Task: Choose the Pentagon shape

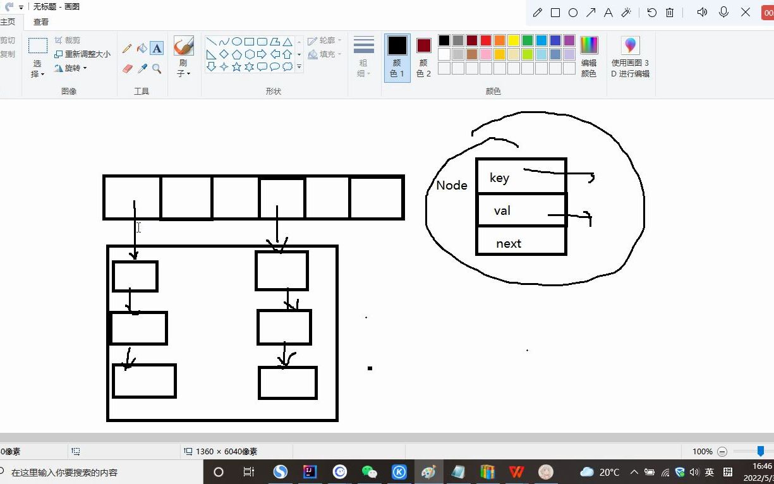Action: point(237,54)
